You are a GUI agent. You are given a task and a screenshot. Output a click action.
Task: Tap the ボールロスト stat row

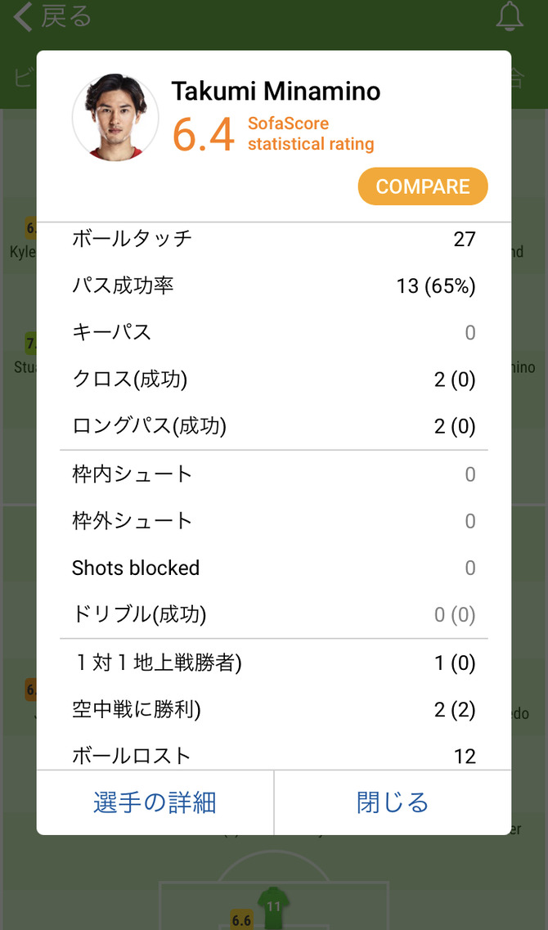point(274,757)
